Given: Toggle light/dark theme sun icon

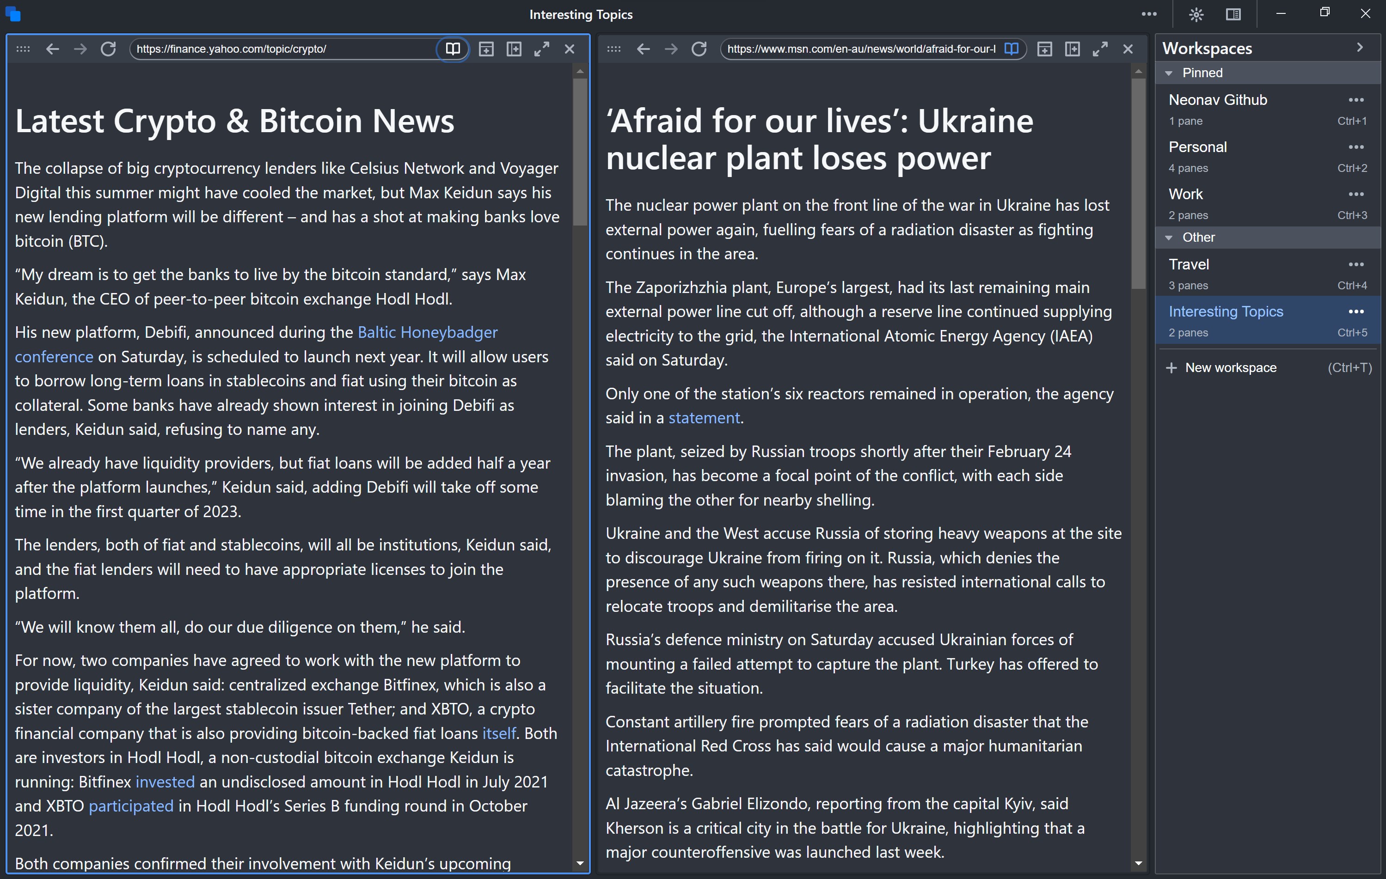Looking at the screenshot, I should coord(1196,14).
